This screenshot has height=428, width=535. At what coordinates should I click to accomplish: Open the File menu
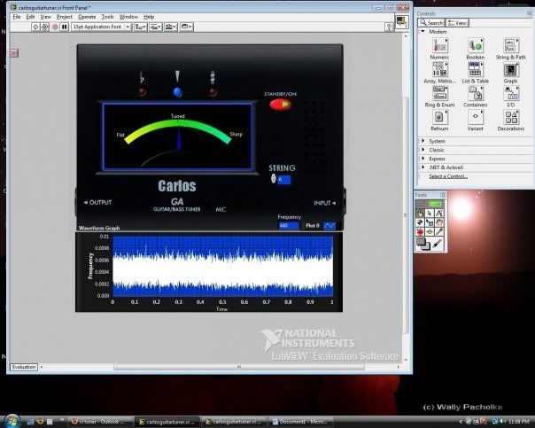(16, 17)
